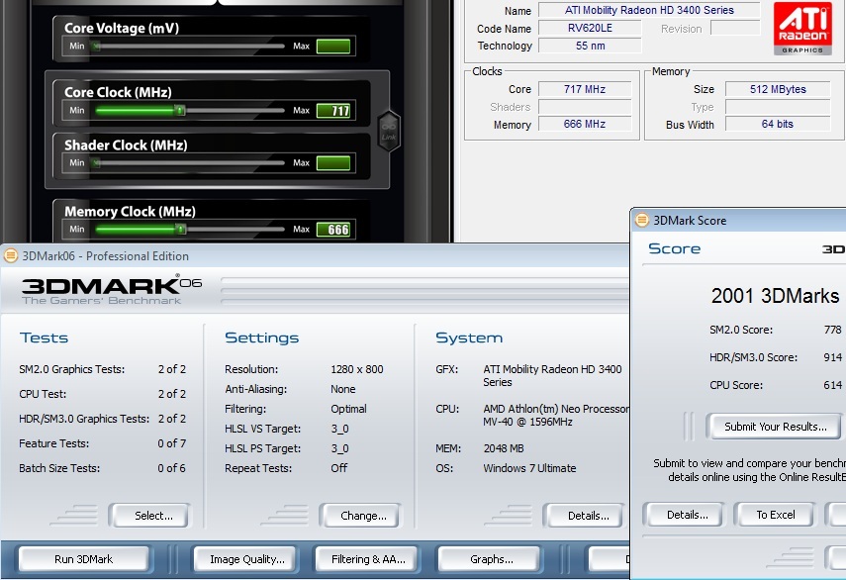Image resolution: width=846 pixels, height=580 pixels.
Task: Click the "SM2.0 Score:" label
Action: coord(741,330)
